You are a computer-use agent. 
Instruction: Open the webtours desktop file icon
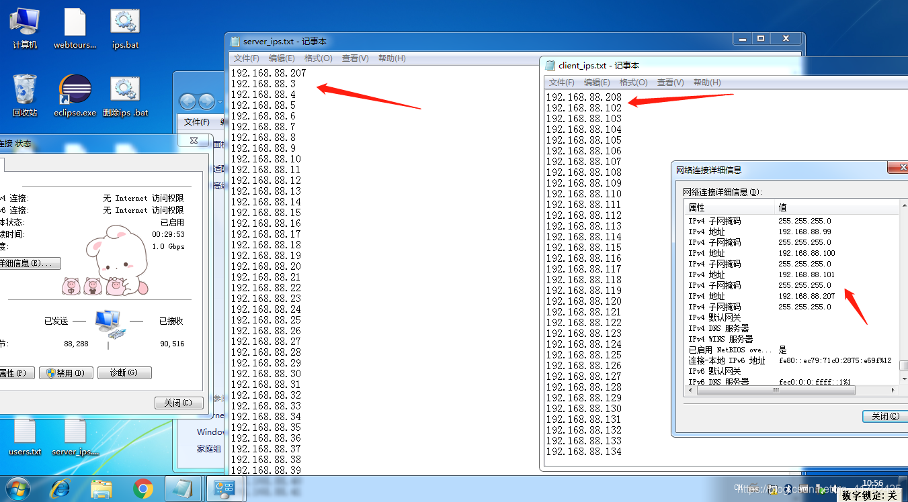pyautogui.click(x=75, y=28)
